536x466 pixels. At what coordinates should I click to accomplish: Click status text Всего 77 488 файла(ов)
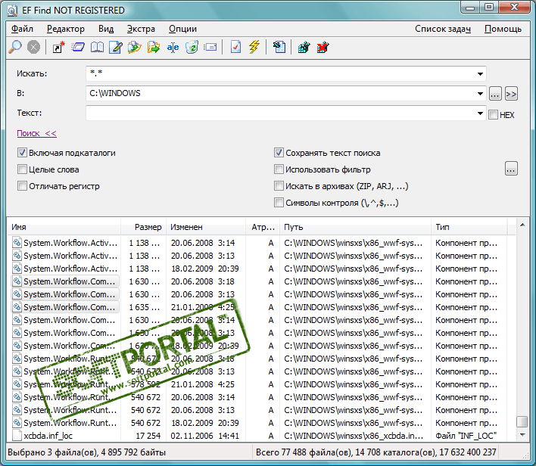click(x=304, y=452)
